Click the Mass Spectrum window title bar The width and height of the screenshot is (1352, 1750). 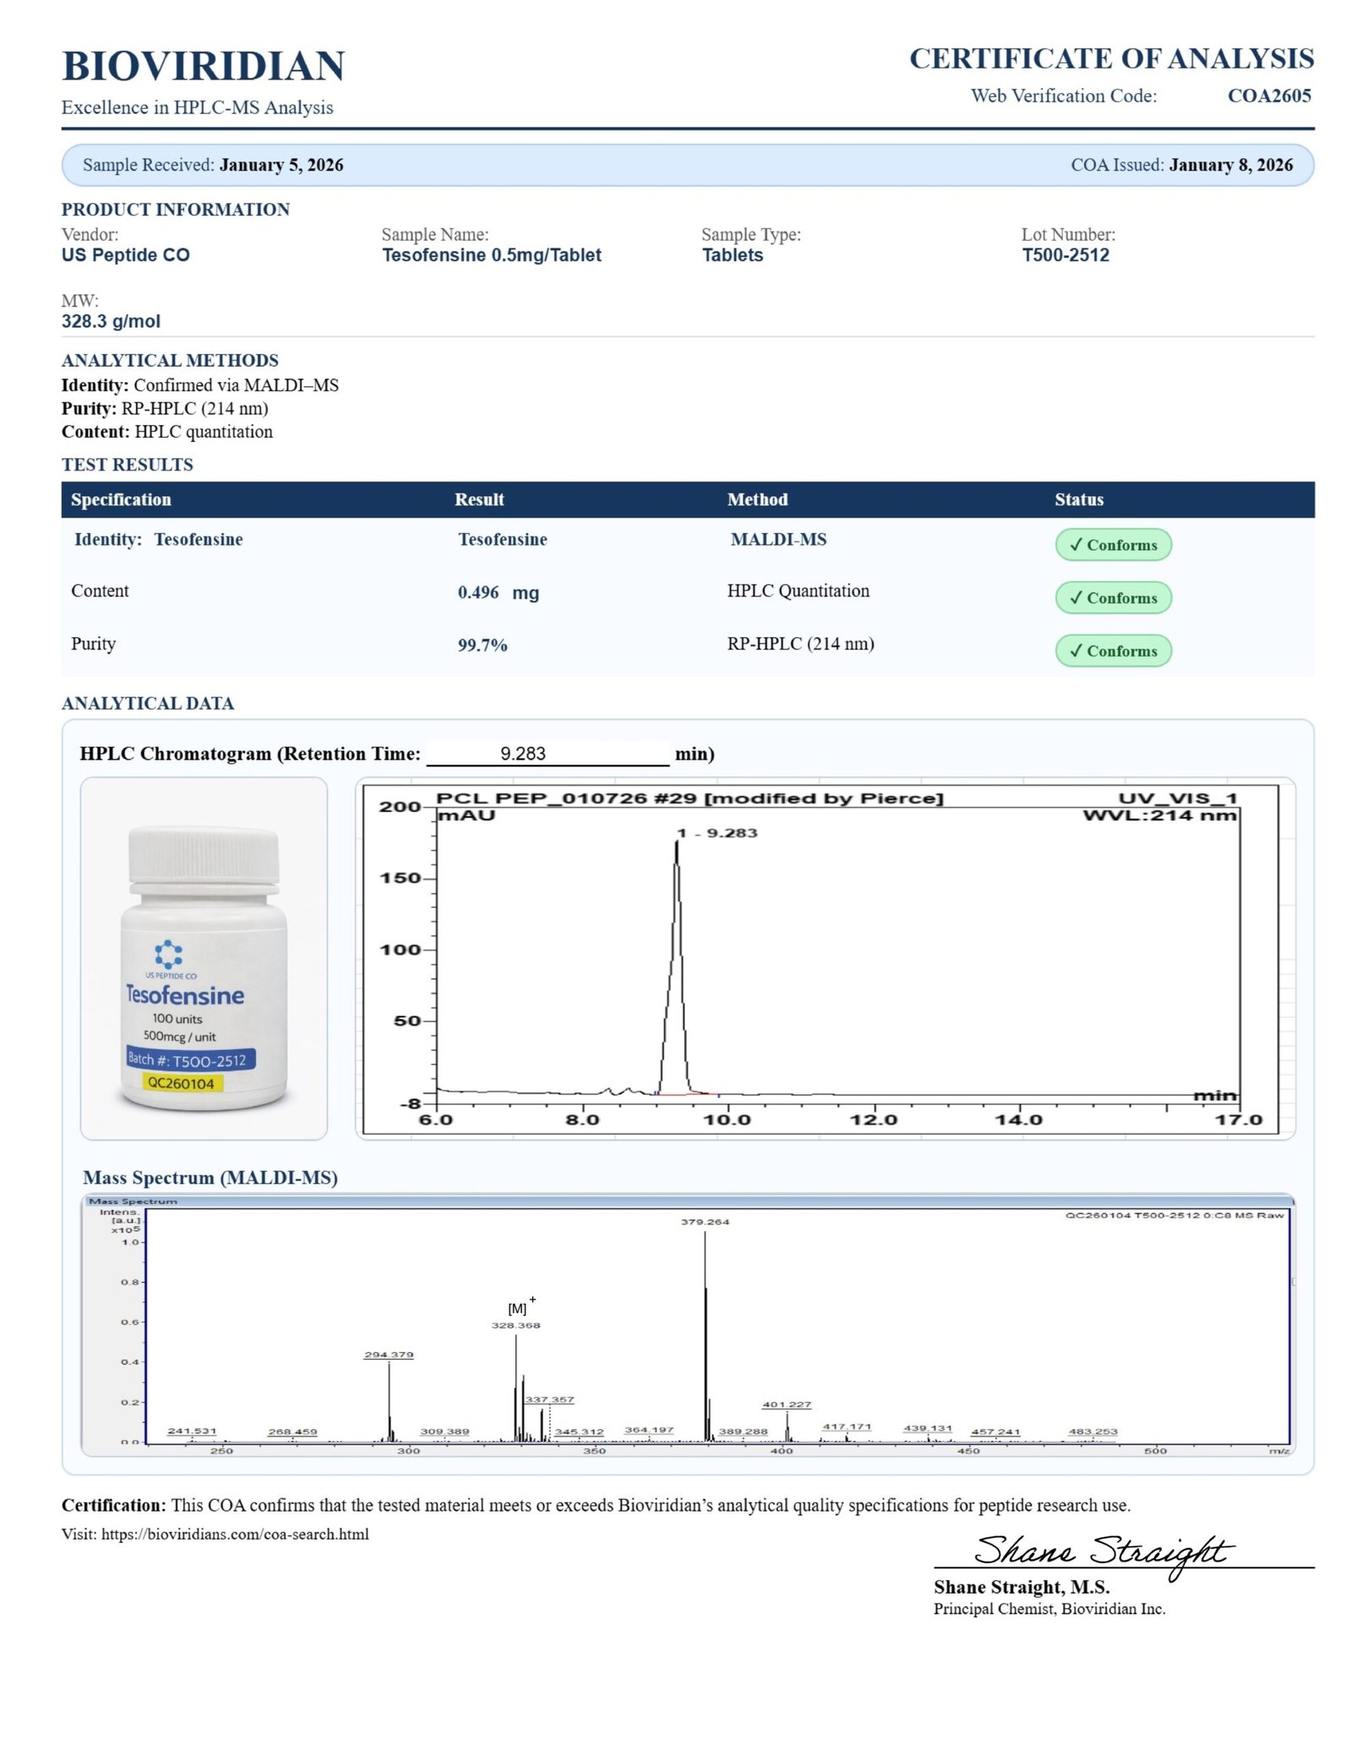pos(686,1201)
